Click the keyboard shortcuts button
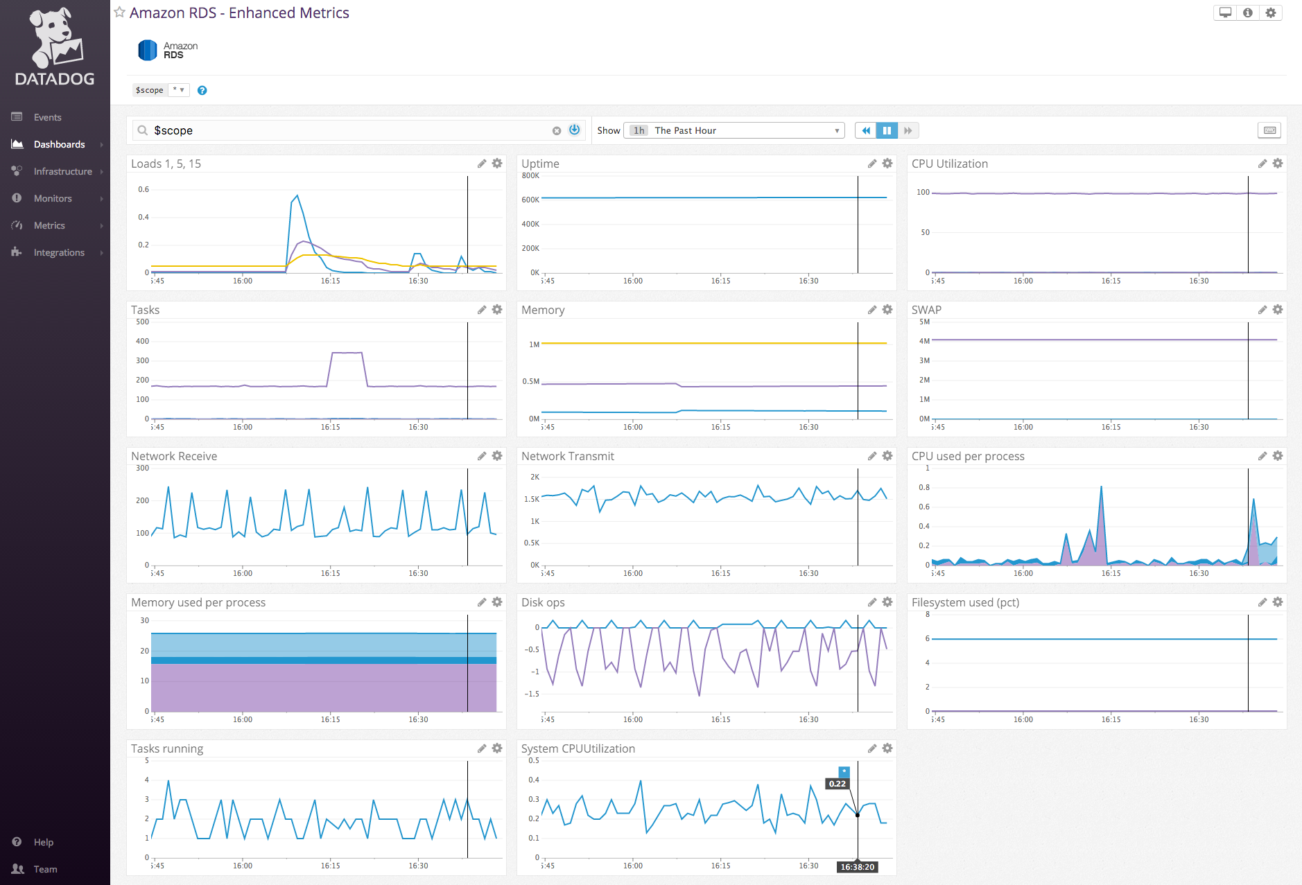1302x885 pixels. pyautogui.click(x=1270, y=130)
